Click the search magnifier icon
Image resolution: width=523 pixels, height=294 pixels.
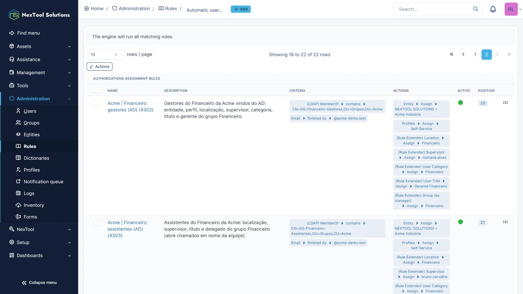476,9
